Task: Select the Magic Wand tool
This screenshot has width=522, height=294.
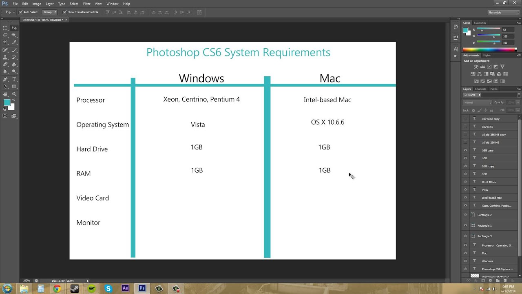Action: point(14,35)
